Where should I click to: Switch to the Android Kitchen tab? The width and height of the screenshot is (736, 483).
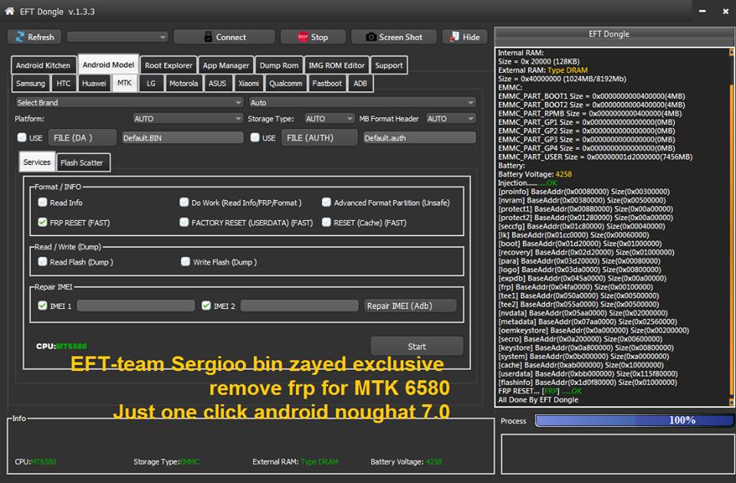pos(43,65)
